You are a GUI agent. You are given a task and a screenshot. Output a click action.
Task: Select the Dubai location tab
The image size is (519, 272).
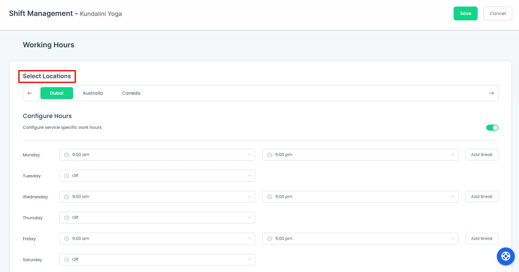tap(57, 93)
